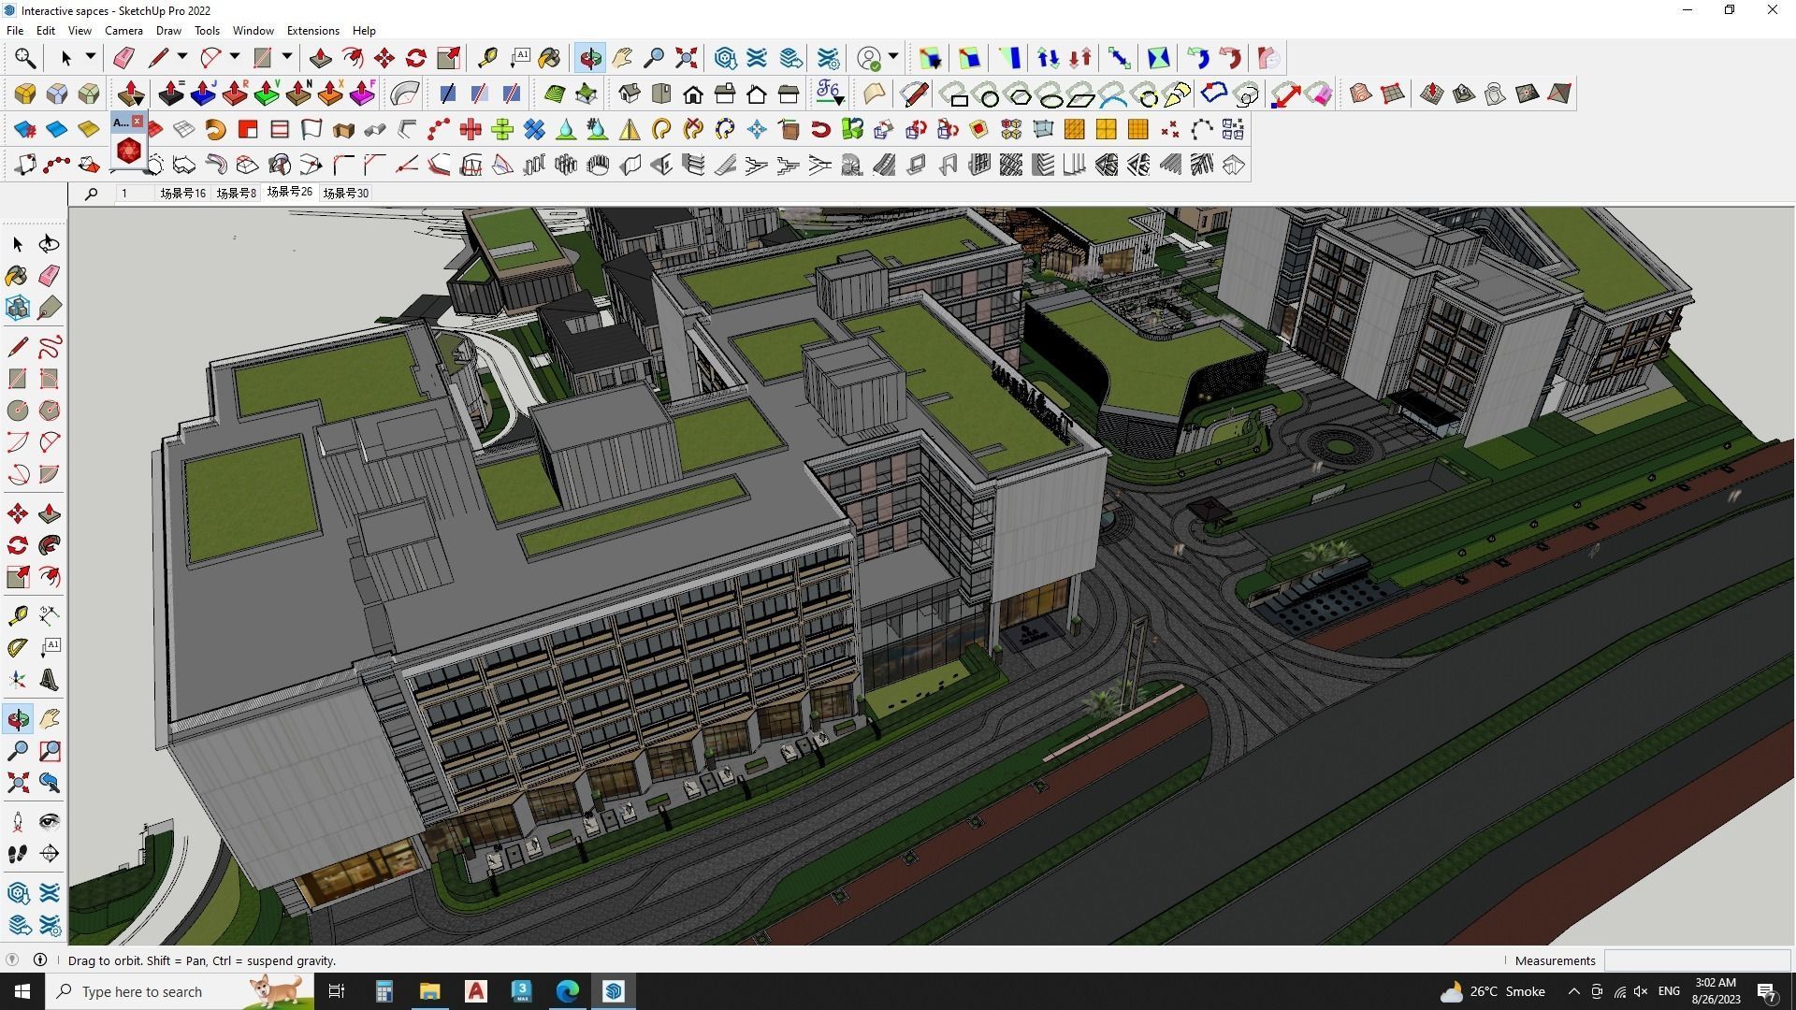Open the account sign-in dropdown arrow

point(893,57)
